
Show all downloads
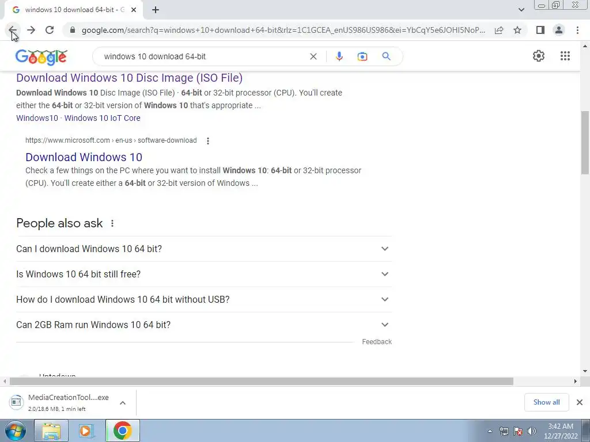coord(546,402)
